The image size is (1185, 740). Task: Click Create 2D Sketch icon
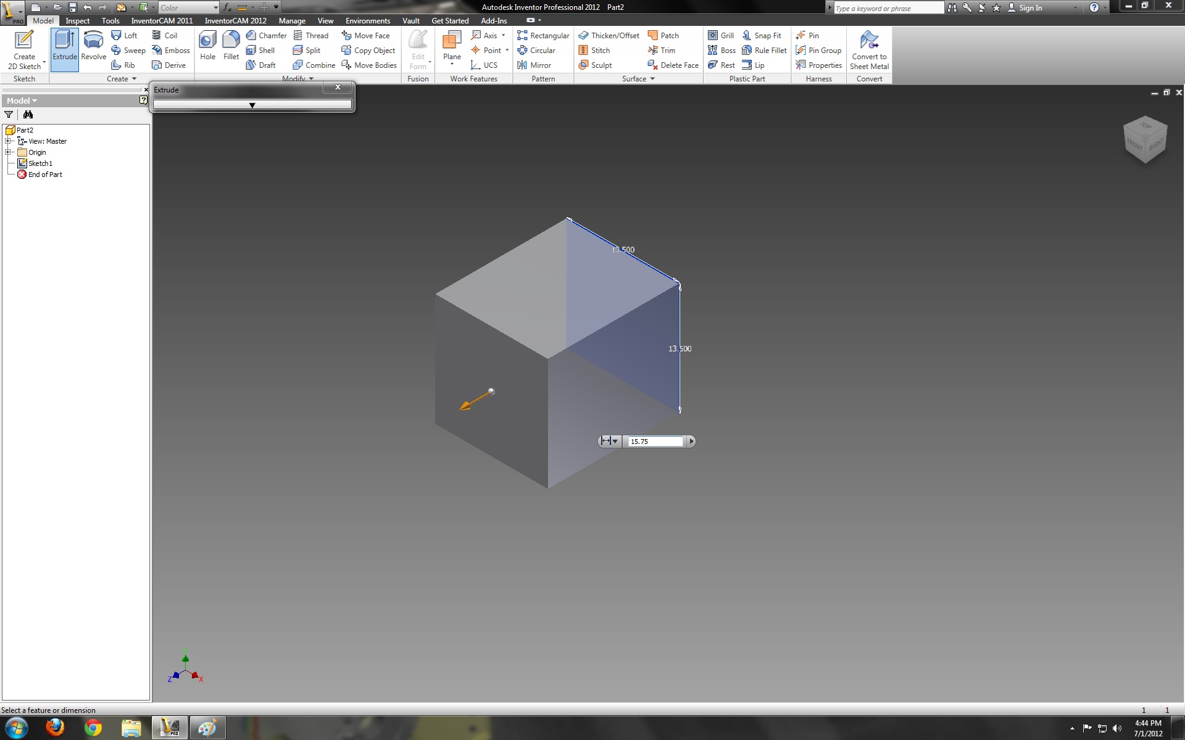coord(24,49)
